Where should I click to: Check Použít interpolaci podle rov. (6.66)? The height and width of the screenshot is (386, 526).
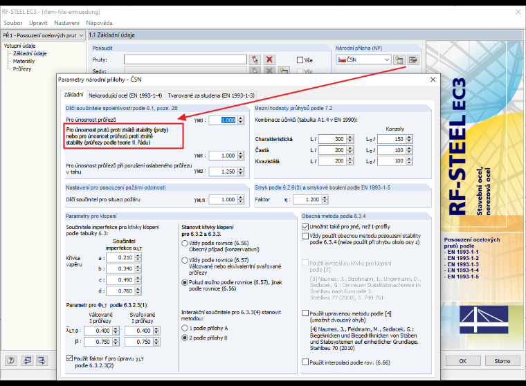pyautogui.click(x=305, y=362)
